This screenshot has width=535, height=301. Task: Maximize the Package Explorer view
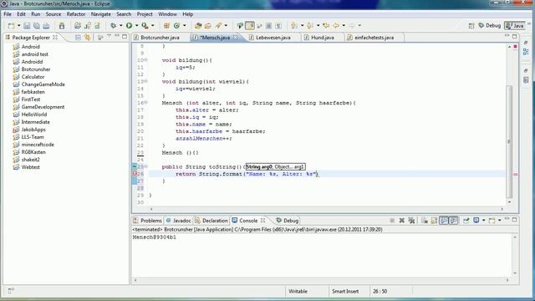[125, 36]
